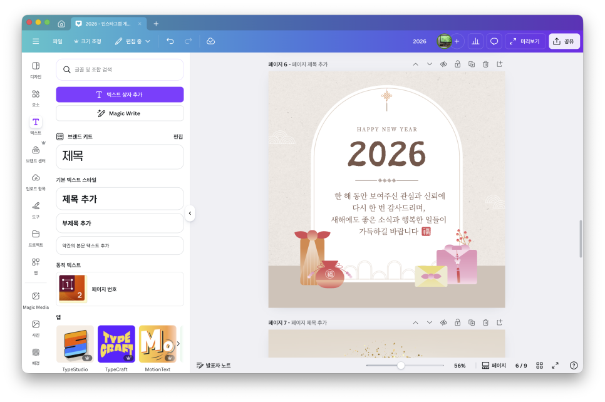
Task: Open the 배경 background panel
Action: tap(36, 356)
